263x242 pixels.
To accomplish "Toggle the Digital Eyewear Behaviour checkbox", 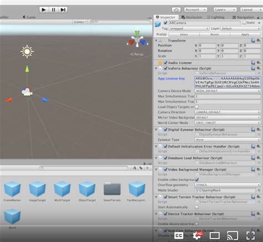I will pyautogui.click(x=165, y=130).
